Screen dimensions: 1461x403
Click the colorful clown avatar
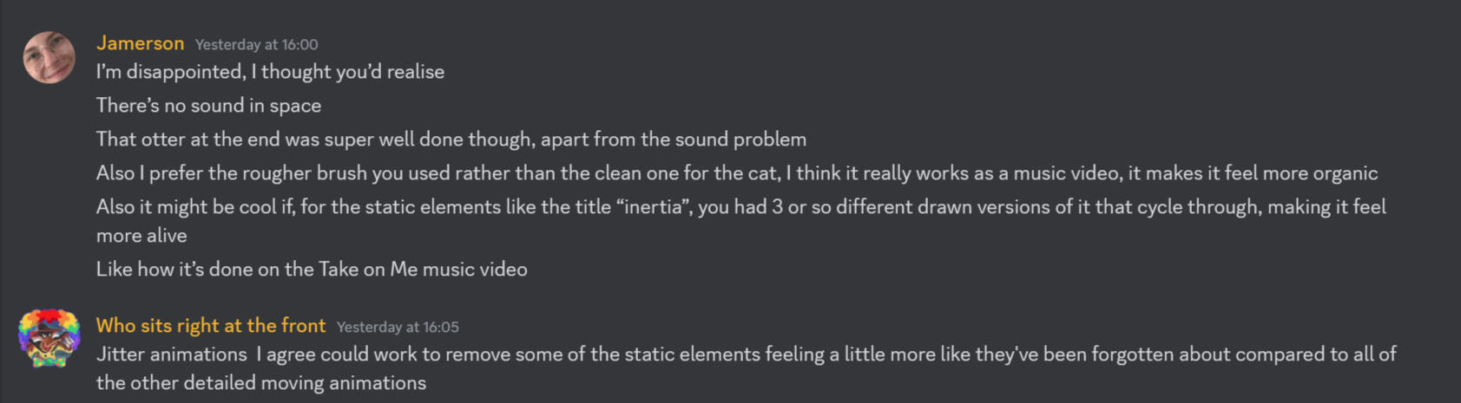point(49,338)
